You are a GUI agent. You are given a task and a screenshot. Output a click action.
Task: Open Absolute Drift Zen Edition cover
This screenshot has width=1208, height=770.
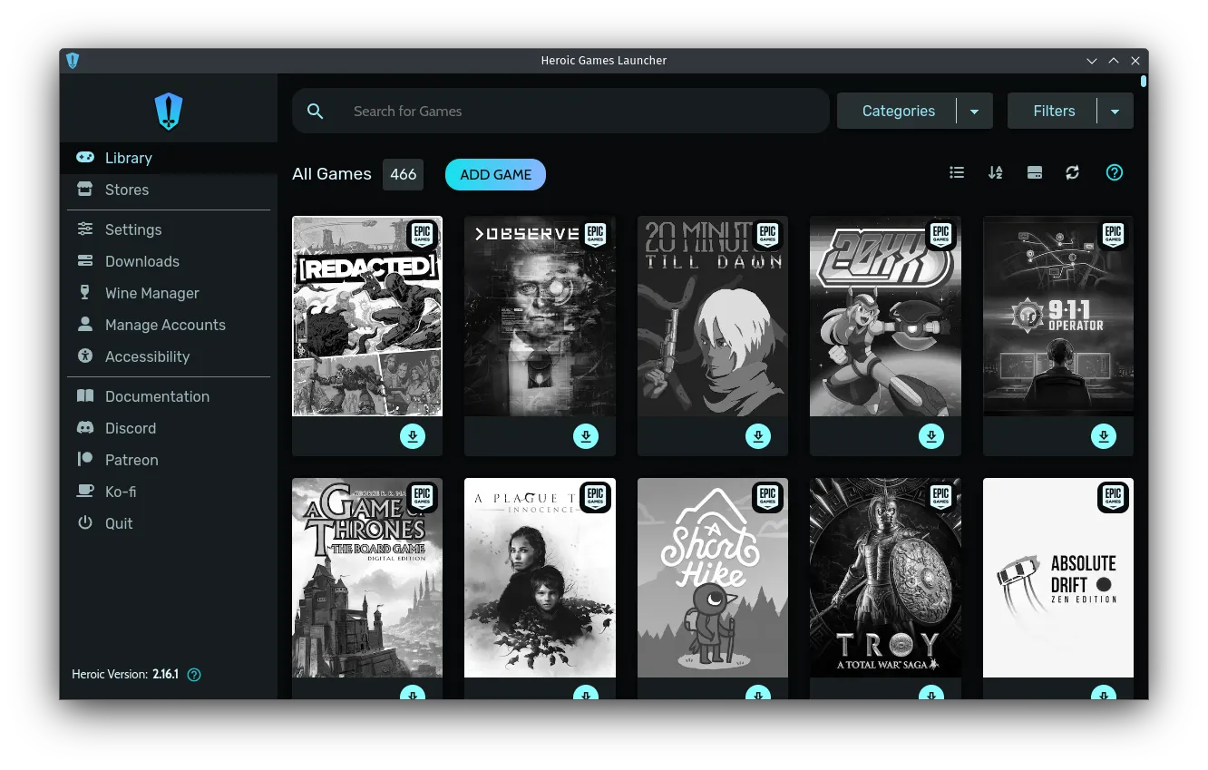[x=1058, y=578]
